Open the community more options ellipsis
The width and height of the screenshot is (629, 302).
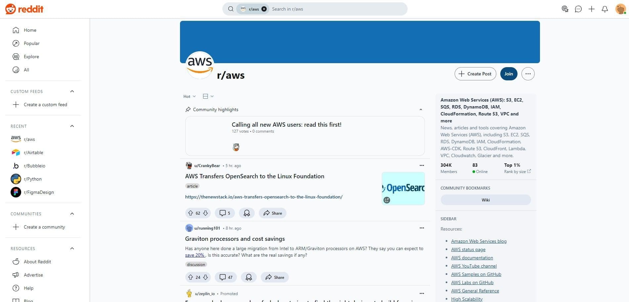click(528, 74)
